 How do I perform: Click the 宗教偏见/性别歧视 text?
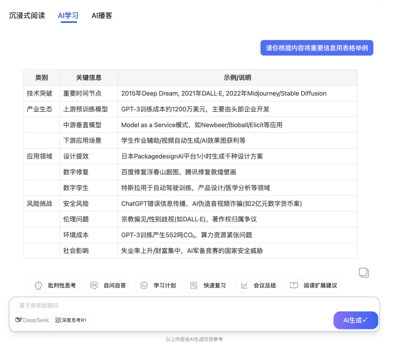147,219
